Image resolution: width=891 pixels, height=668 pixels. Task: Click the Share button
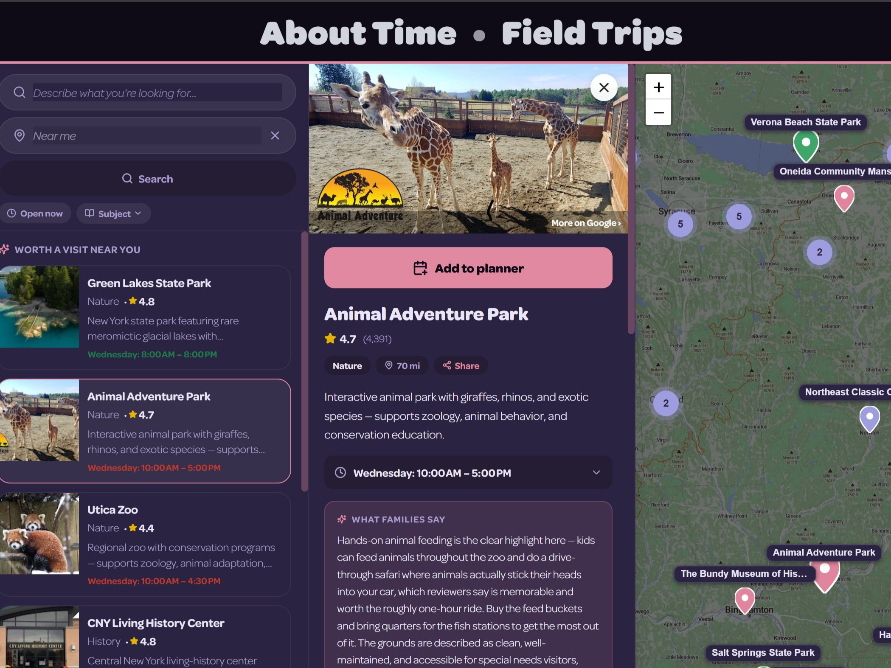point(461,365)
